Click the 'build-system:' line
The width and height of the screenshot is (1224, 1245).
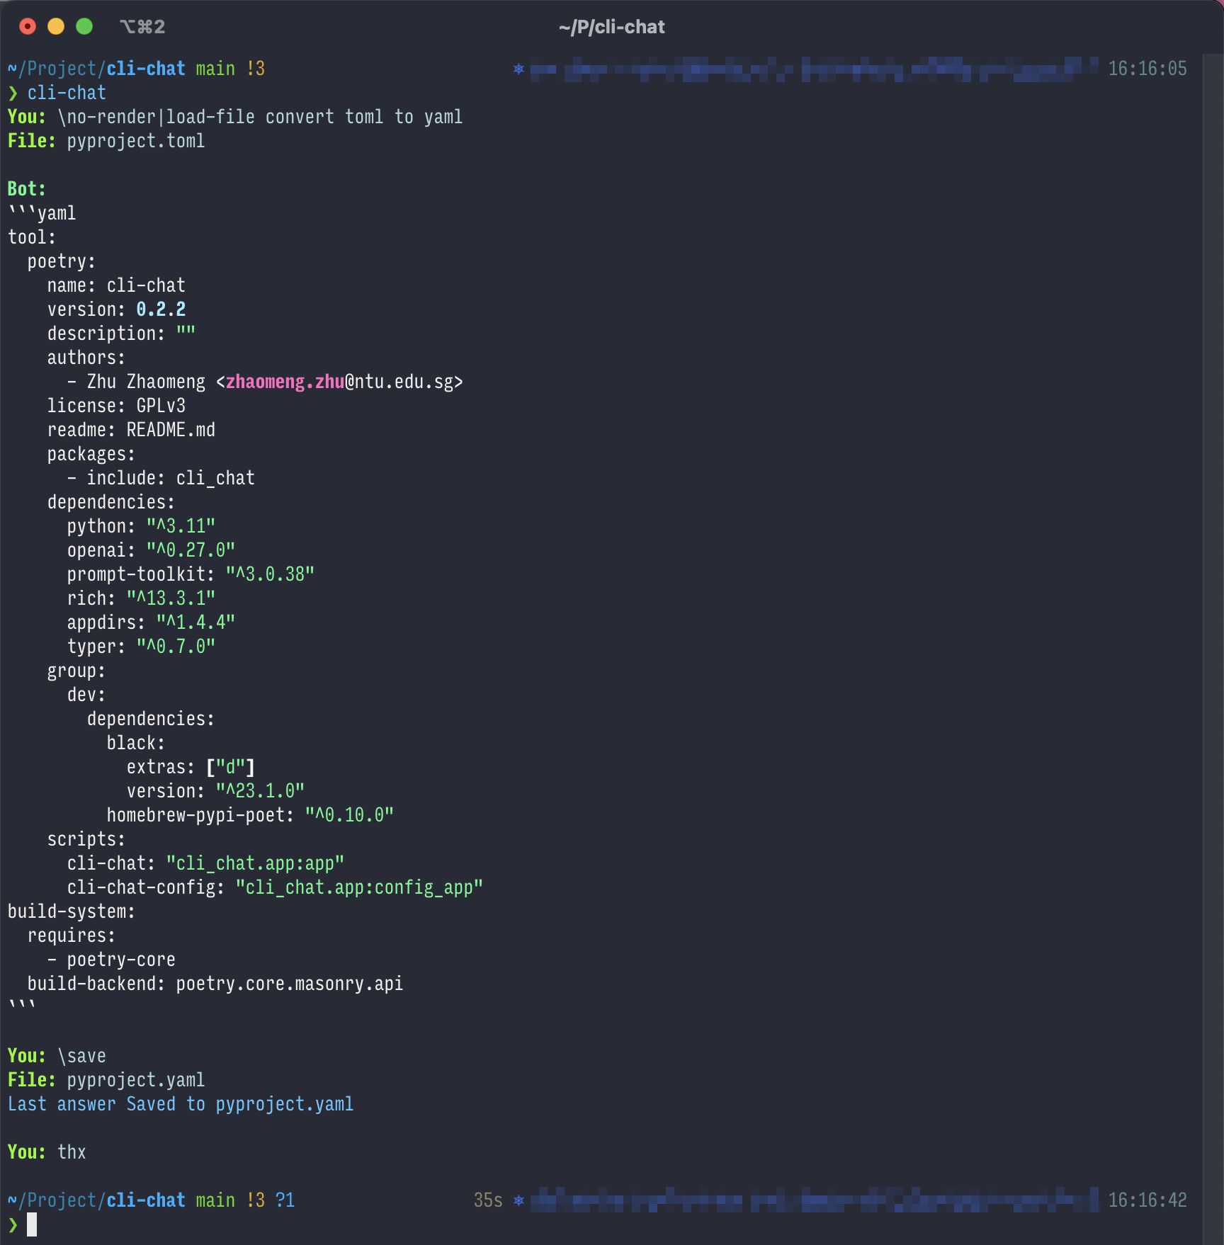tap(72, 911)
